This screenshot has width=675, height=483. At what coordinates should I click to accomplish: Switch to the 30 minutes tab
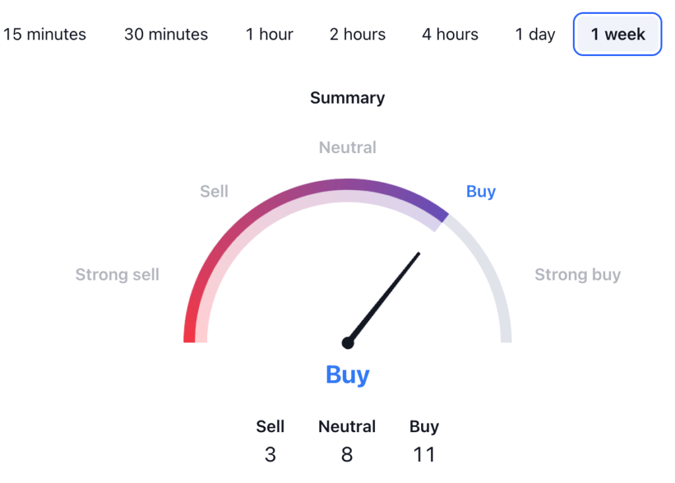166,34
